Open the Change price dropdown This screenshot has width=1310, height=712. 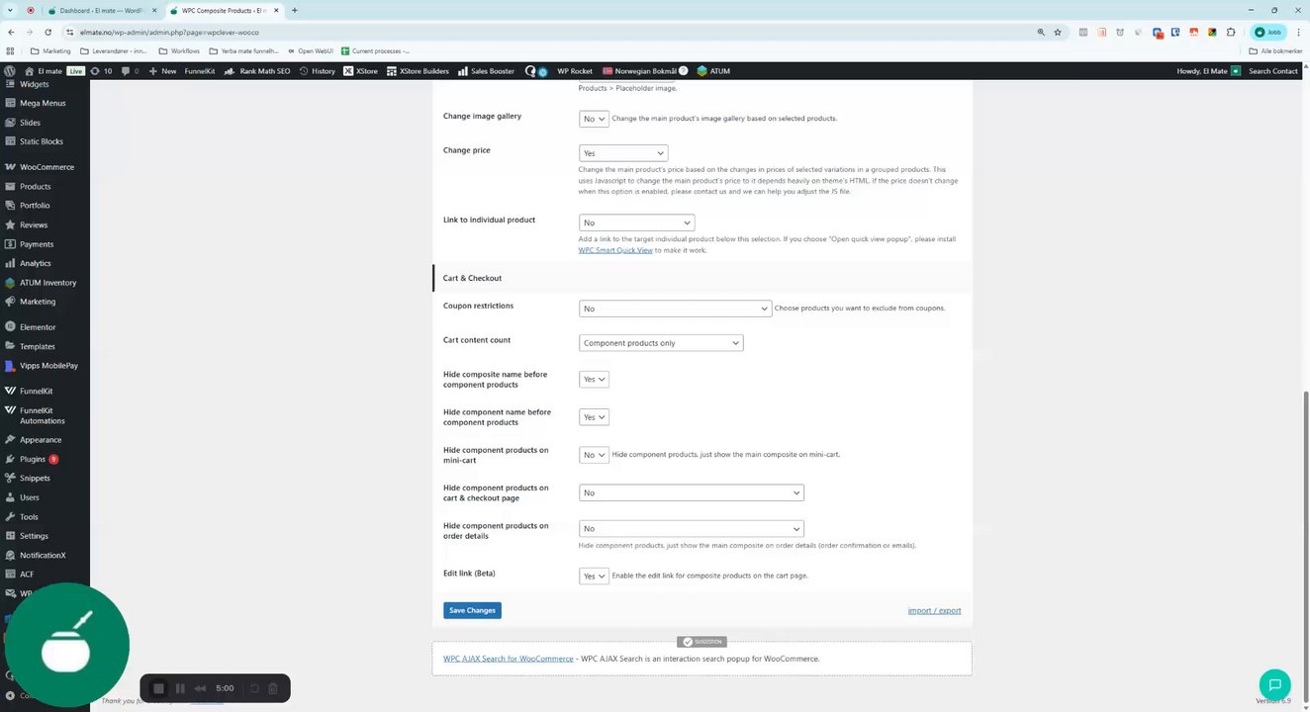tap(623, 153)
